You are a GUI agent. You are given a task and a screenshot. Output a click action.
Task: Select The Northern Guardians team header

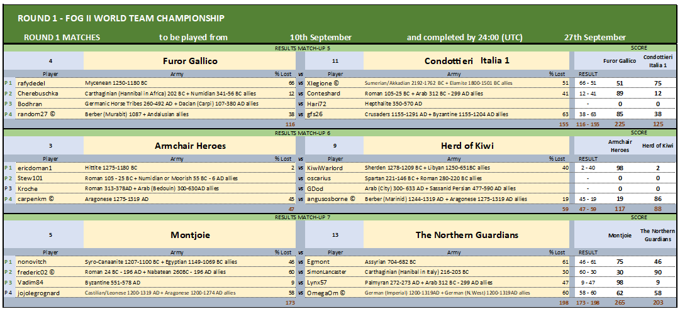466,236
